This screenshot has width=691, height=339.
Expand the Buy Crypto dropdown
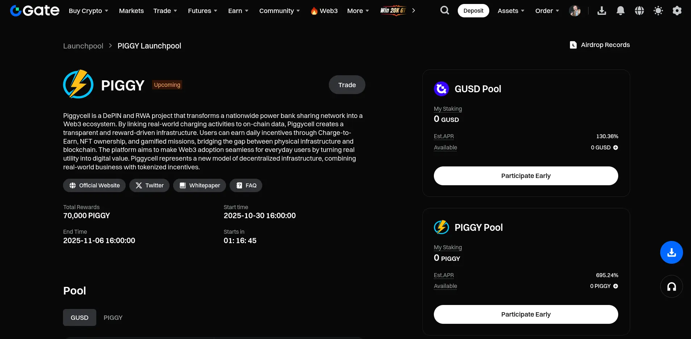(x=89, y=11)
